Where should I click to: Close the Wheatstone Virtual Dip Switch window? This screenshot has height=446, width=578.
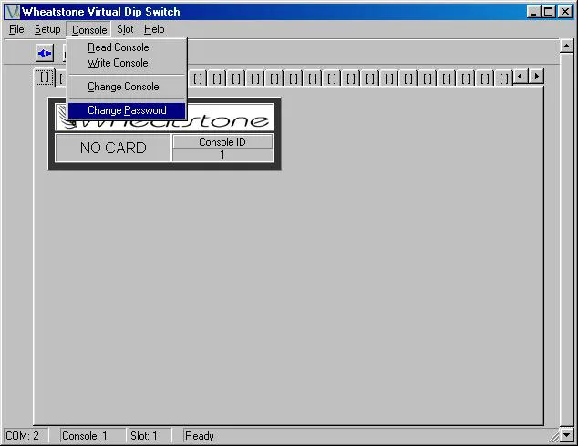pyautogui.click(x=565, y=12)
